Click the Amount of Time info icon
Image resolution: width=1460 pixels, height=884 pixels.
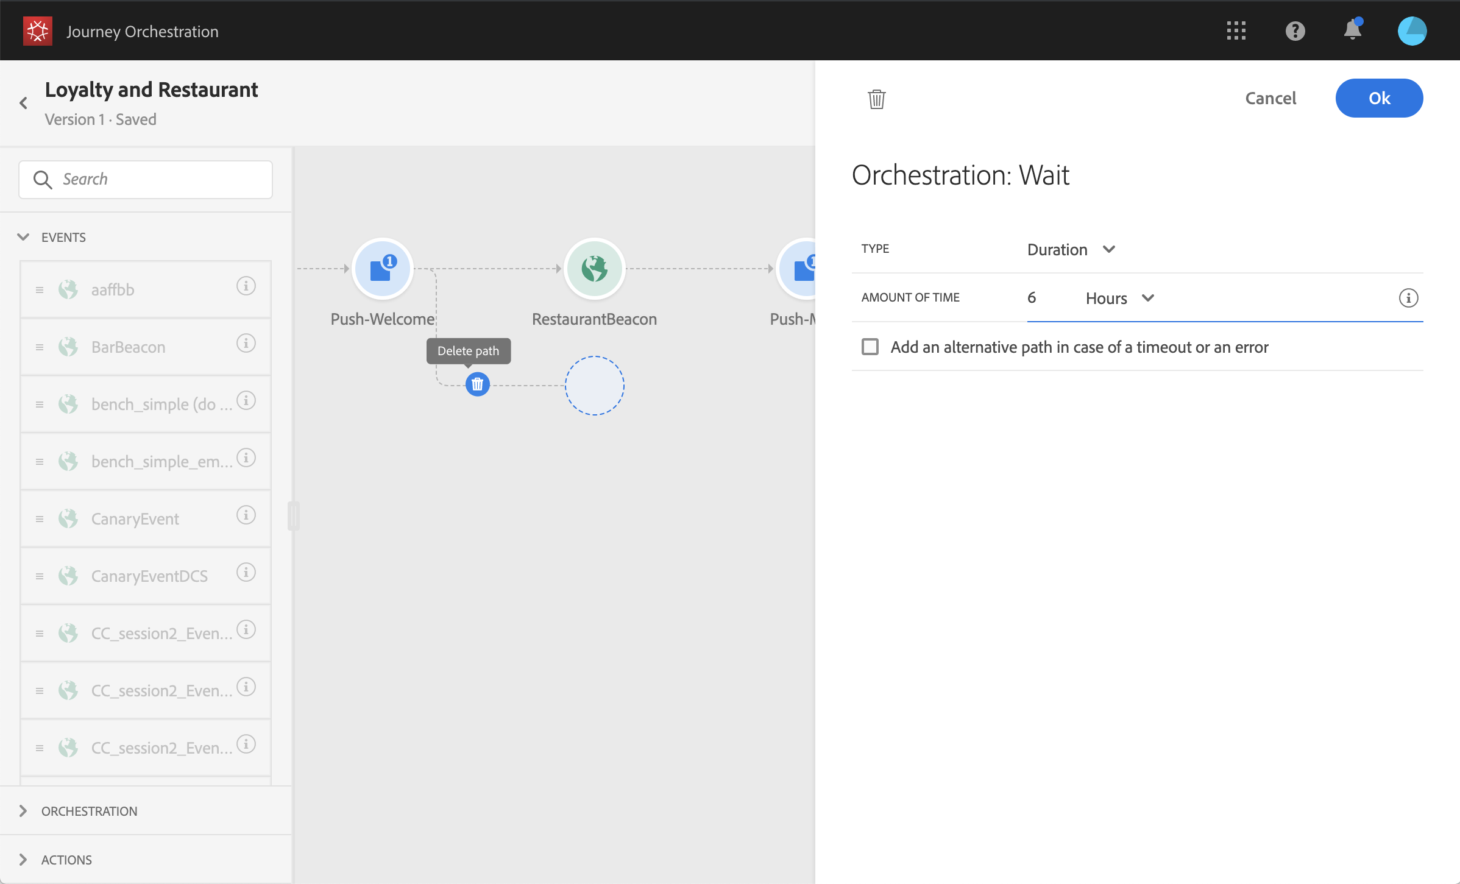tap(1408, 298)
